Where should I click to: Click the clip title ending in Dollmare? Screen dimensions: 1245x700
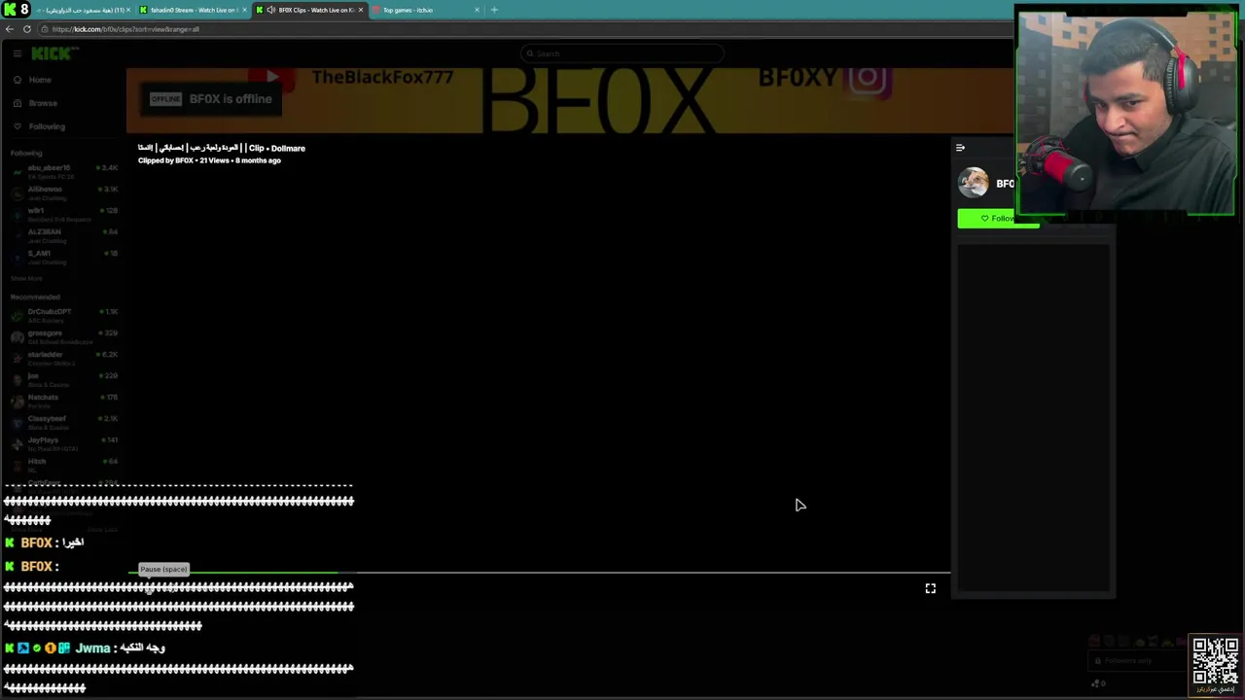tap(222, 148)
